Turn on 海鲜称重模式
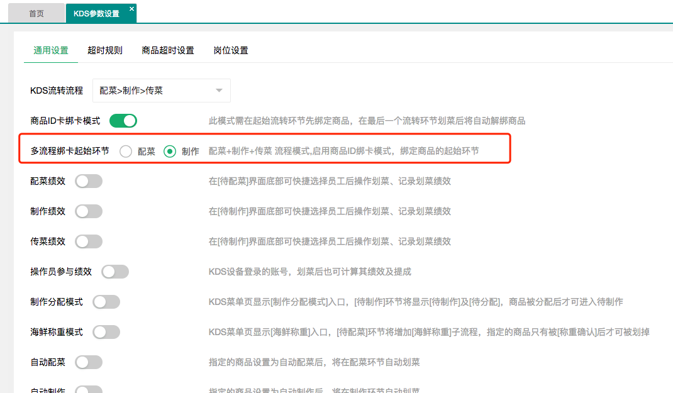The height and width of the screenshot is (393, 673). pyautogui.click(x=106, y=332)
